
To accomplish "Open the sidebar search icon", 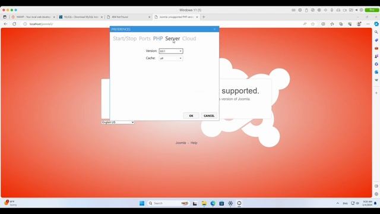I will pos(376,32).
